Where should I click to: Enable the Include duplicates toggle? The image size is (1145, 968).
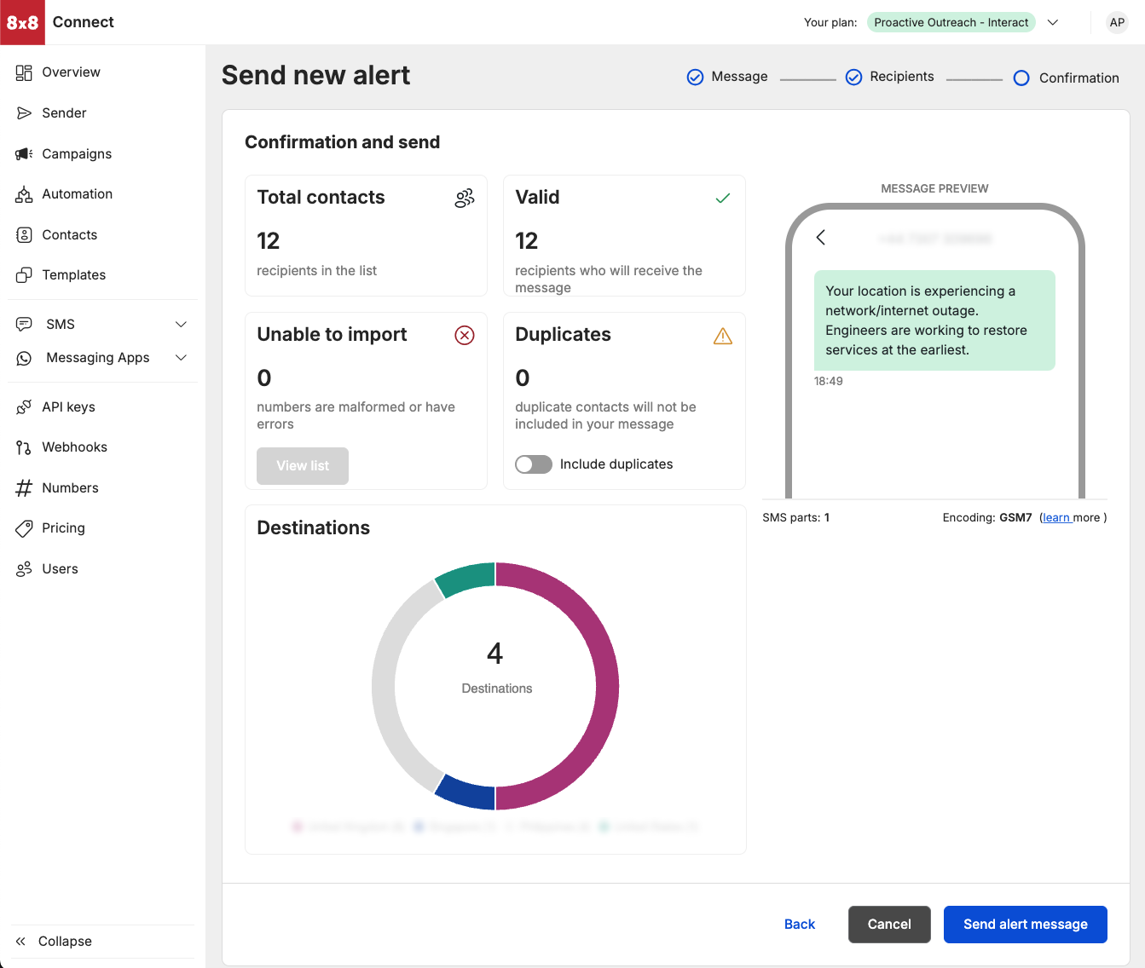point(534,464)
